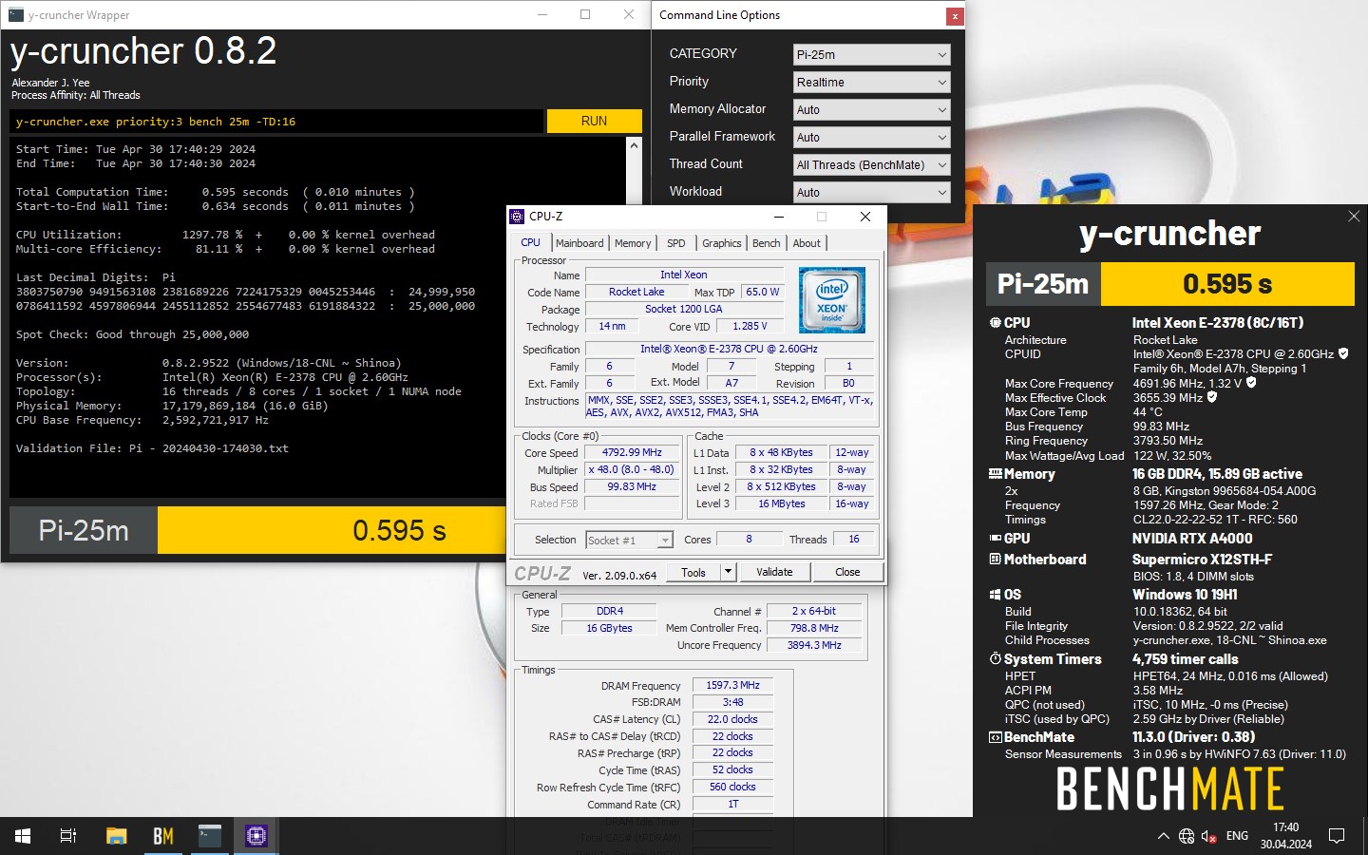Switch to the CPU tab in CPU-Z

(530, 242)
